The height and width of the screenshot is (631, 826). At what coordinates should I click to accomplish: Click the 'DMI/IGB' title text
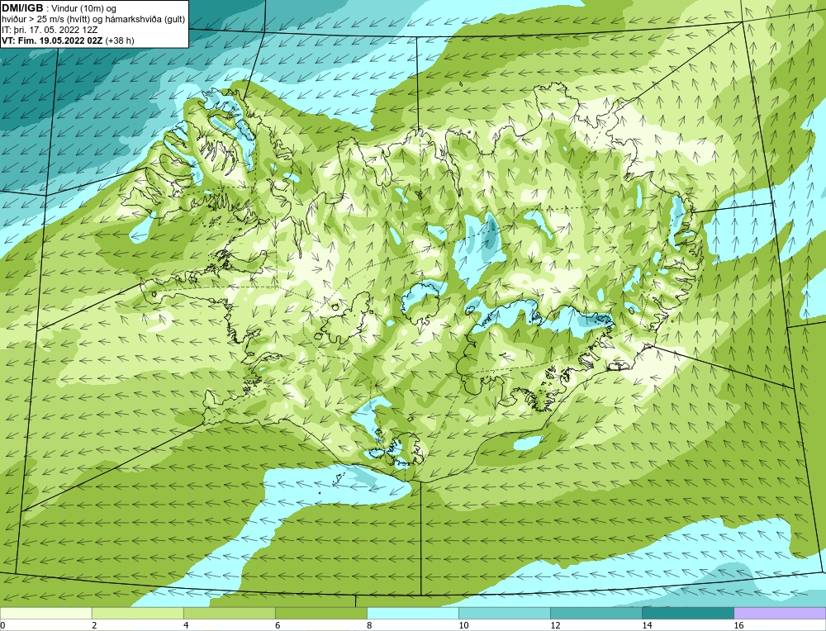pyautogui.click(x=22, y=8)
